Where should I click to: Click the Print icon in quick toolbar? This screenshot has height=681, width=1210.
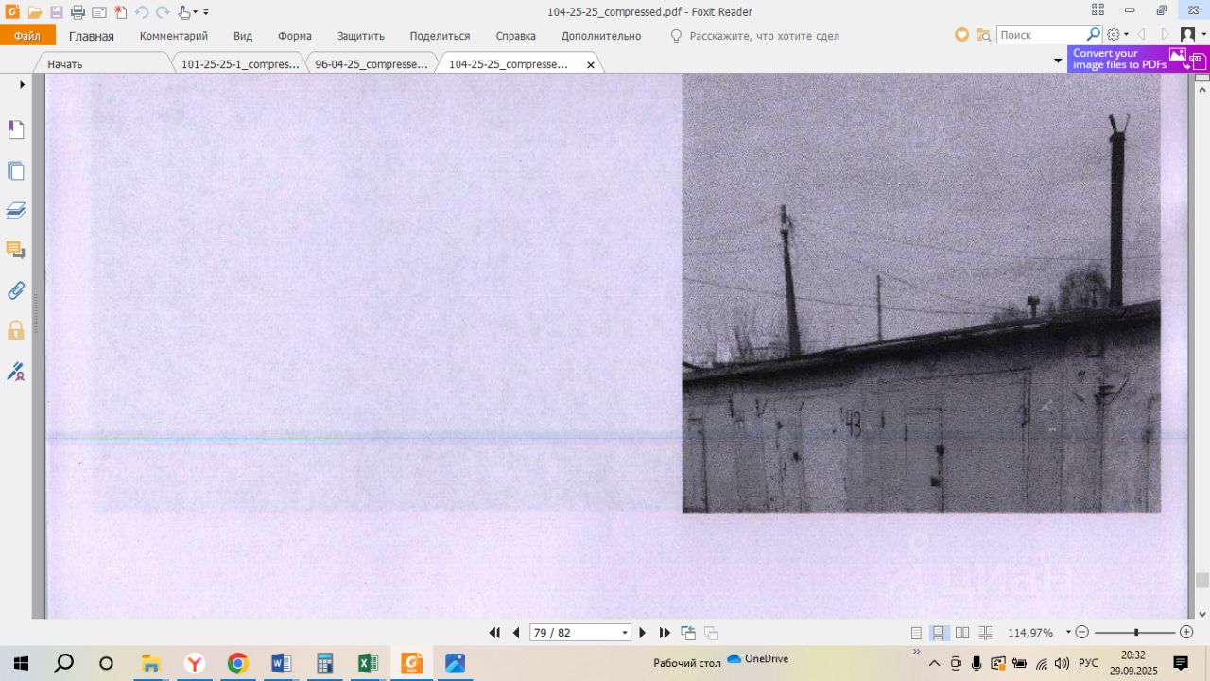pos(78,12)
